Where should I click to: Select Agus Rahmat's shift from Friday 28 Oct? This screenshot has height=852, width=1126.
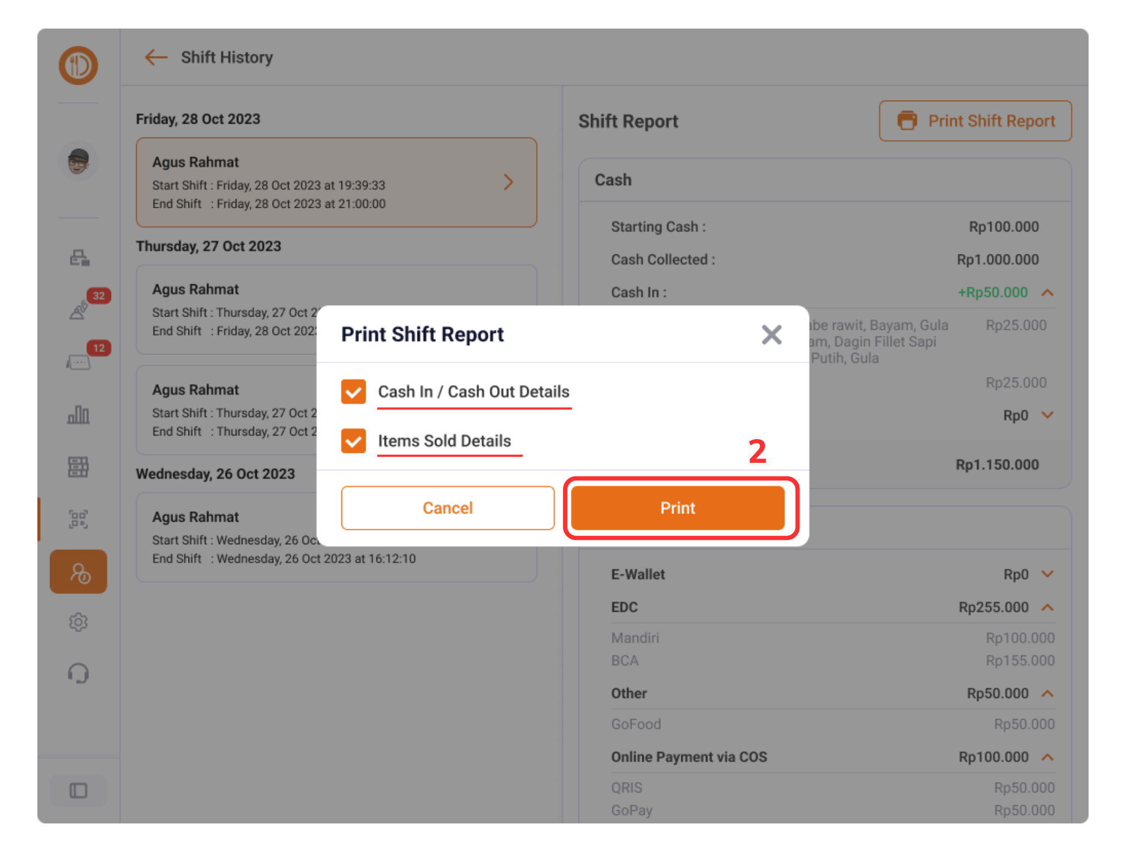click(336, 182)
